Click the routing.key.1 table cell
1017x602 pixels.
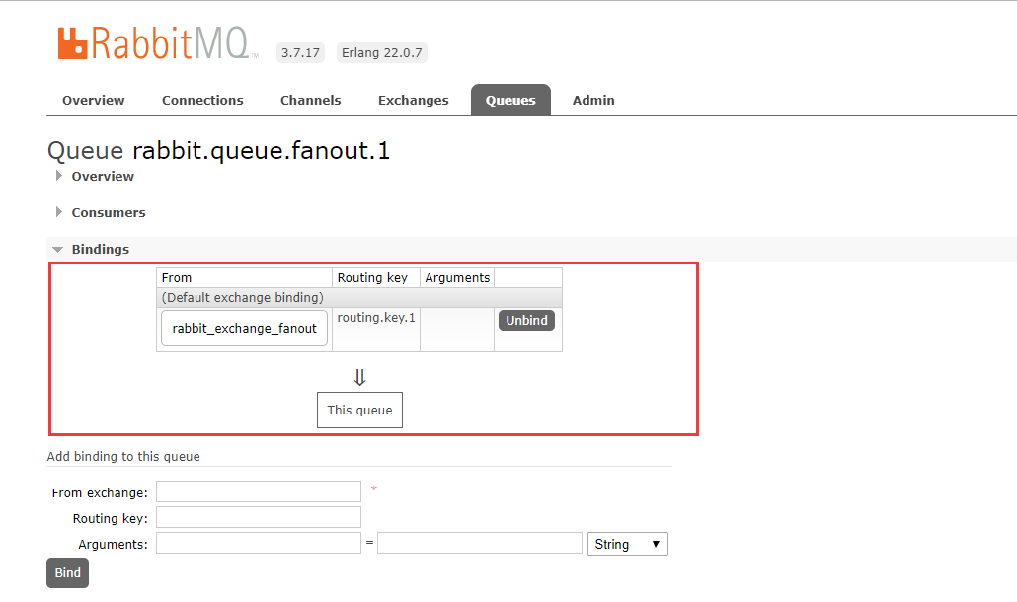click(376, 330)
